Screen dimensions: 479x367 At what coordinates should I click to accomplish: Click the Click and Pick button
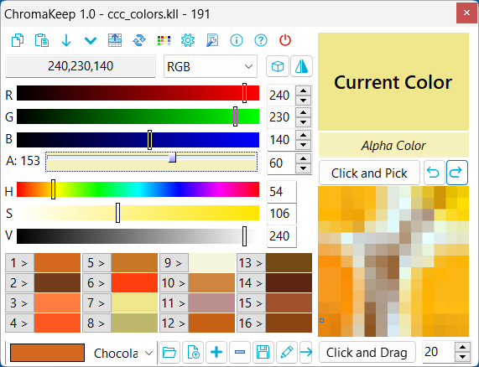click(x=369, y=173)
